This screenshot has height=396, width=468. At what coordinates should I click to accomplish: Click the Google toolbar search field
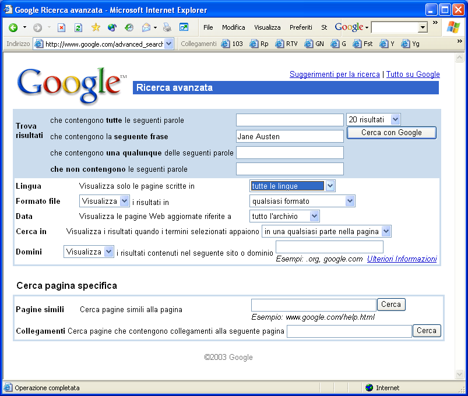(395, 27)
